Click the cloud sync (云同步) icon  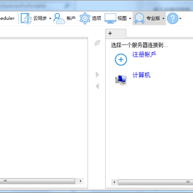click(x=26, y=18)
